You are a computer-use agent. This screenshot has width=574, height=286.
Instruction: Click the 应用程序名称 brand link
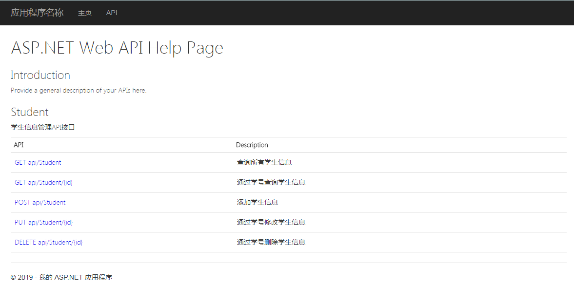(x=37, y=12)
